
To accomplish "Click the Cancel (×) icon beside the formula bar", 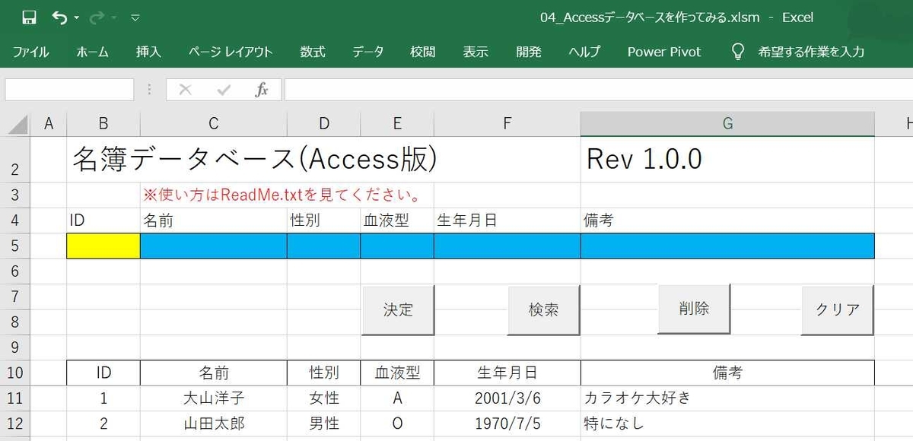I will 184,89.
